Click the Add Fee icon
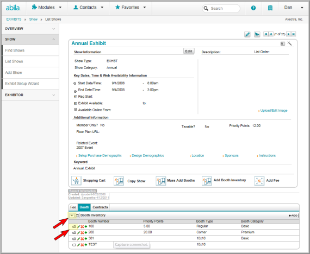This screenshot has height=254, width=310. (x=259, y=181)
